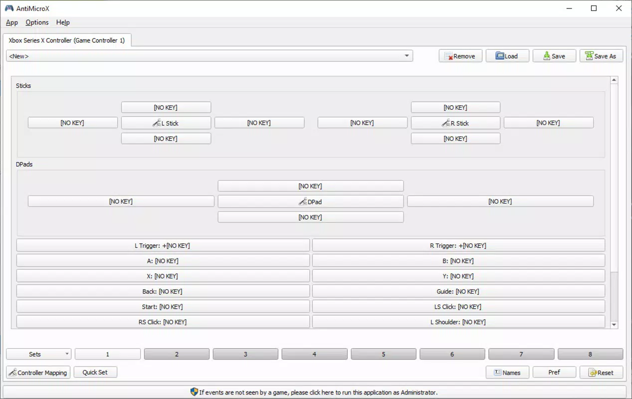632x399 pixels.
Task: Click the AntiMicroX title bar gamepad icon
Action: coord(9,8)
